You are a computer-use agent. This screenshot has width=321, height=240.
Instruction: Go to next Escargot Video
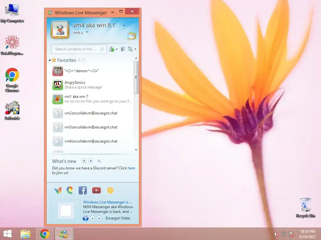(99, 218)
